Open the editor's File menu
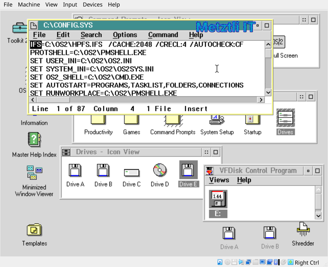 click(x=39, y=35)
